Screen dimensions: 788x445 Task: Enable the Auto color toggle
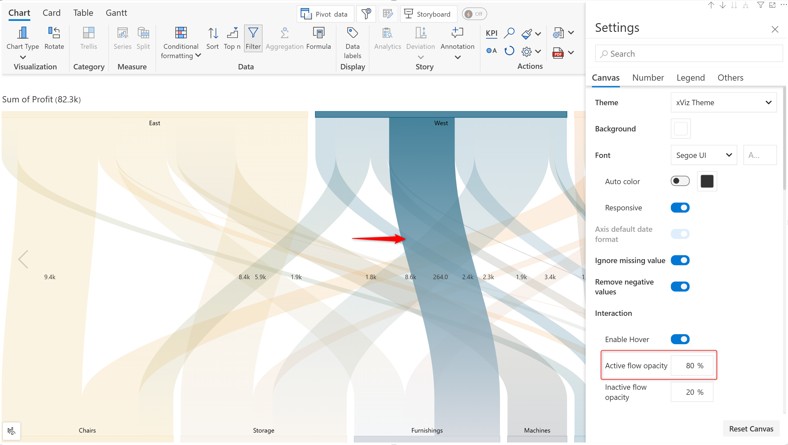click(x=680, y=181)
